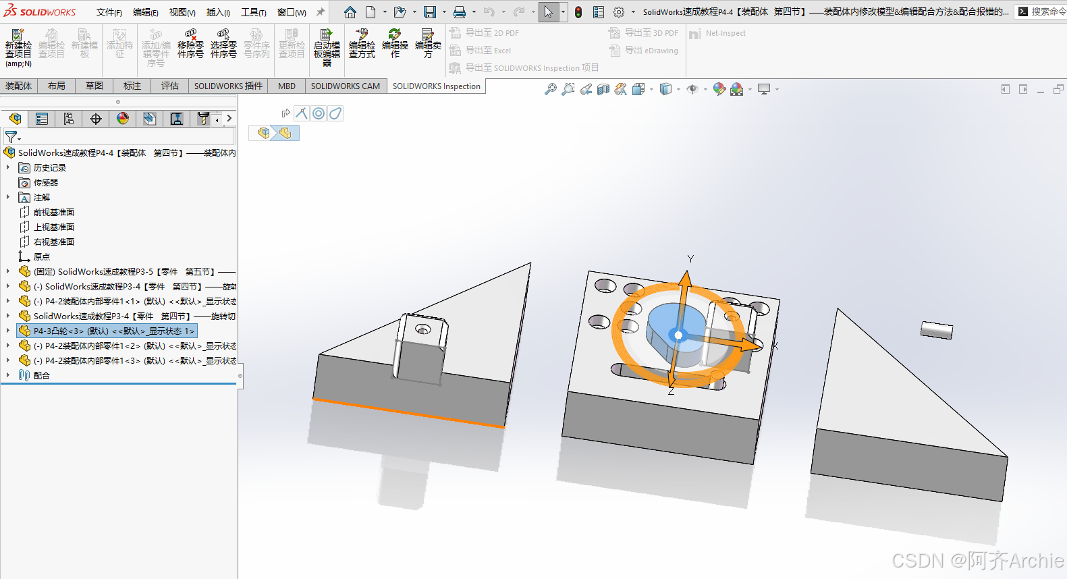
Task: Click the Rebuild traffic light icon
Action: (x=578, y=12)
